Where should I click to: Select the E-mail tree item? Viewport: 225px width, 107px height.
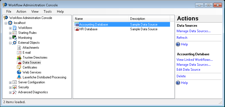tap(27, 53)
